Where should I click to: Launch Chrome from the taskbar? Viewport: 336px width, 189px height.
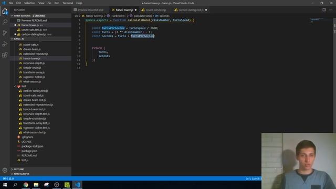(26, 185)
